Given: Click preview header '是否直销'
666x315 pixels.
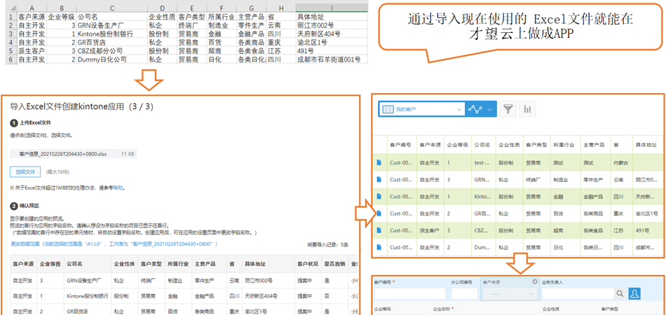Looking at the screenshot, I should 334,264.
